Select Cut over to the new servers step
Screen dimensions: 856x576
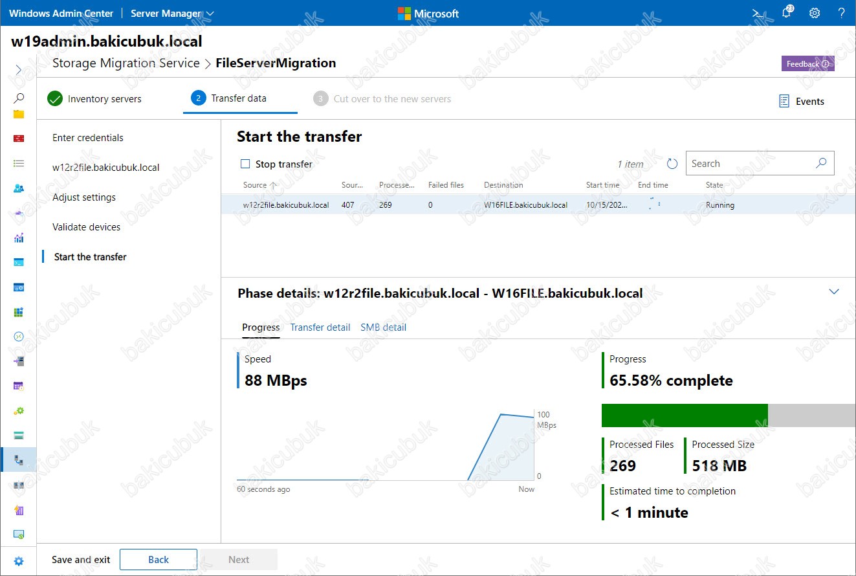pos(382,99)
